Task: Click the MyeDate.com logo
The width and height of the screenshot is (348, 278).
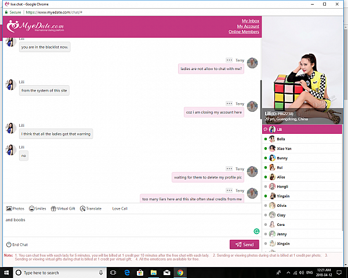Action: click(x=36, y=27)
